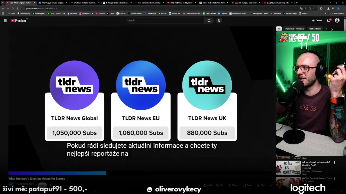Open zoom magnifier icon in address bar
This screenshot has width=346, height=194.
(x=306, y=8)
